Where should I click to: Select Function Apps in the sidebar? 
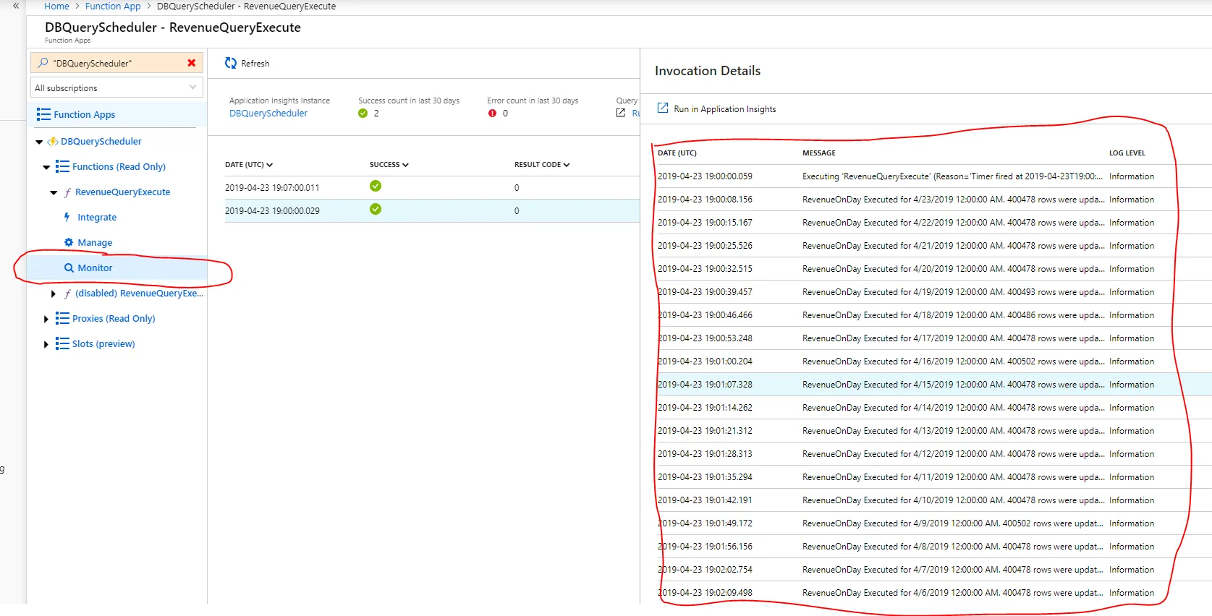coord(84,114)
